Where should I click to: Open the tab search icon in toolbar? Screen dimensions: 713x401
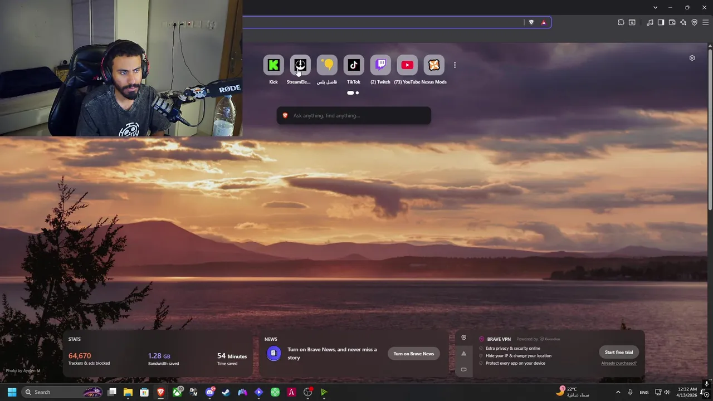tap(632, 22)
